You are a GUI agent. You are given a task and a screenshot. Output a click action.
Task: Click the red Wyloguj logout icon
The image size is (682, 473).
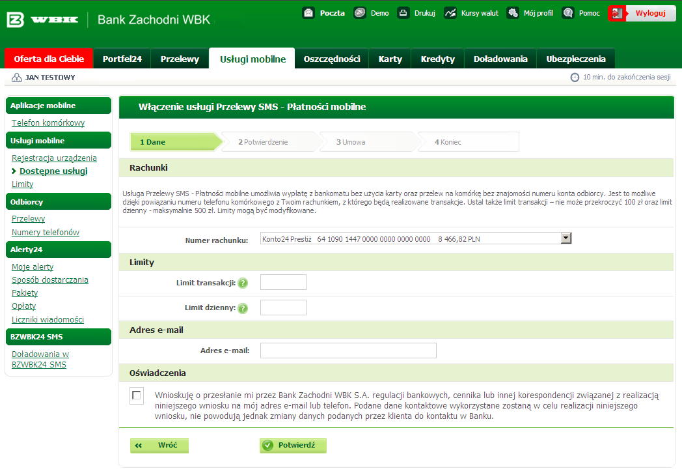pos(617,14)
